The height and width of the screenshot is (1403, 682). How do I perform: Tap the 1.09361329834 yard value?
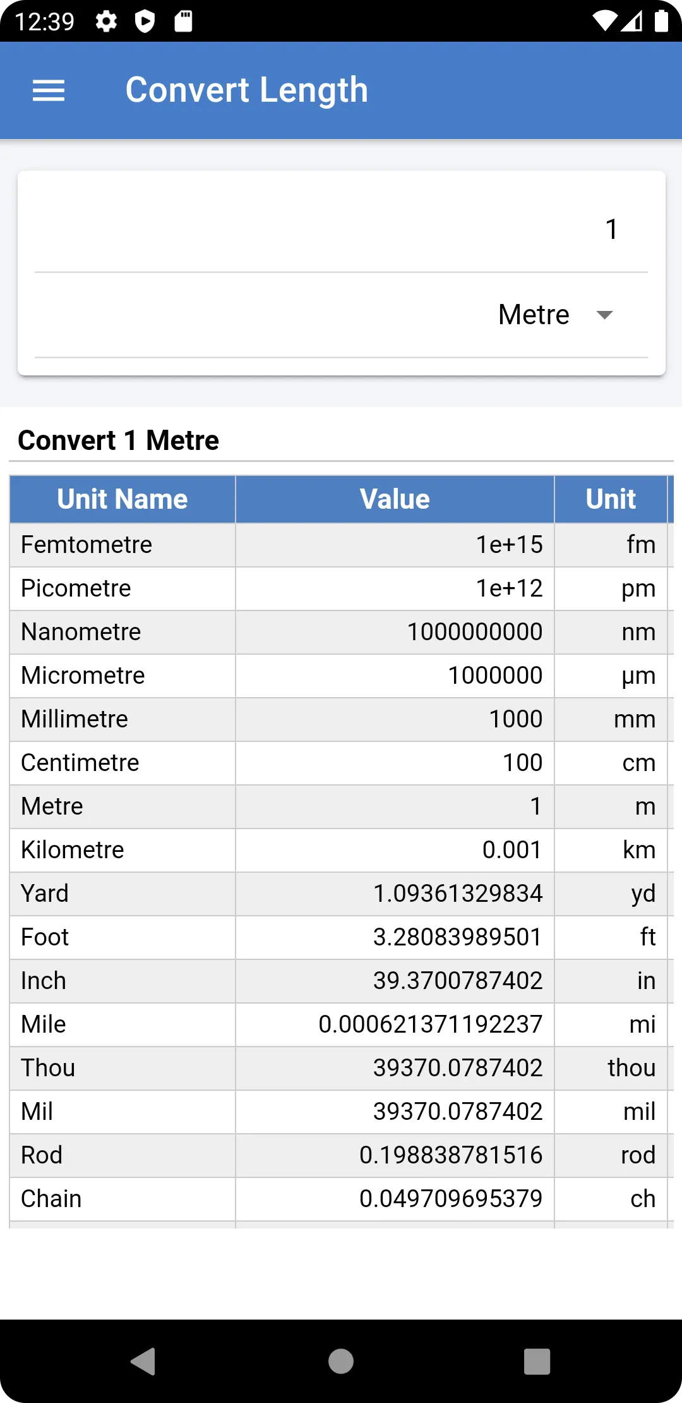click(458, 894)
